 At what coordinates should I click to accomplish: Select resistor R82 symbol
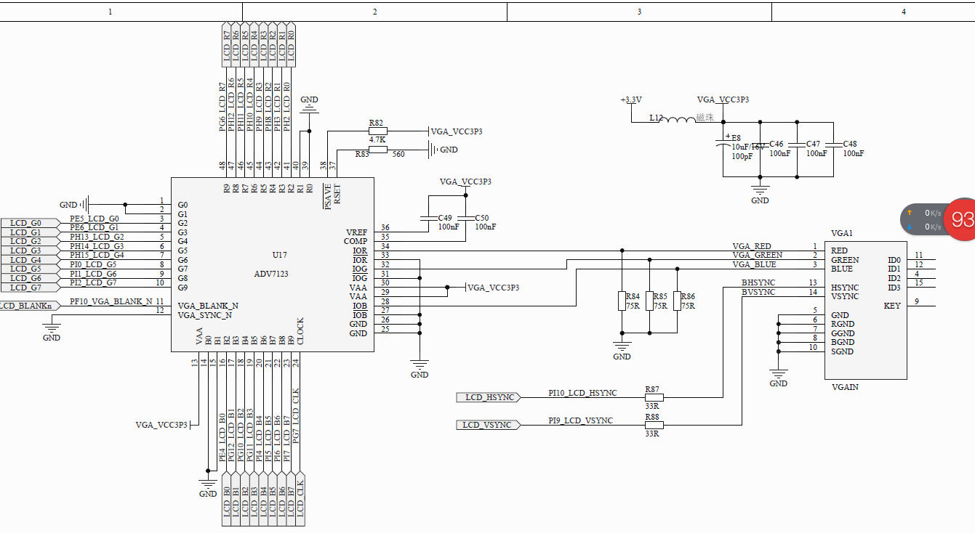pos(378,131)
